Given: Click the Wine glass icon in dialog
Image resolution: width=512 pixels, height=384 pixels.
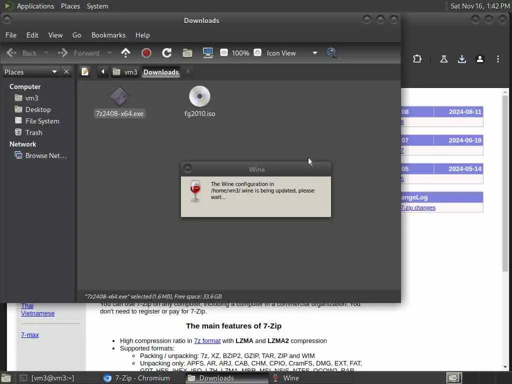Looking at the screenshot, I should pos(195,191).
